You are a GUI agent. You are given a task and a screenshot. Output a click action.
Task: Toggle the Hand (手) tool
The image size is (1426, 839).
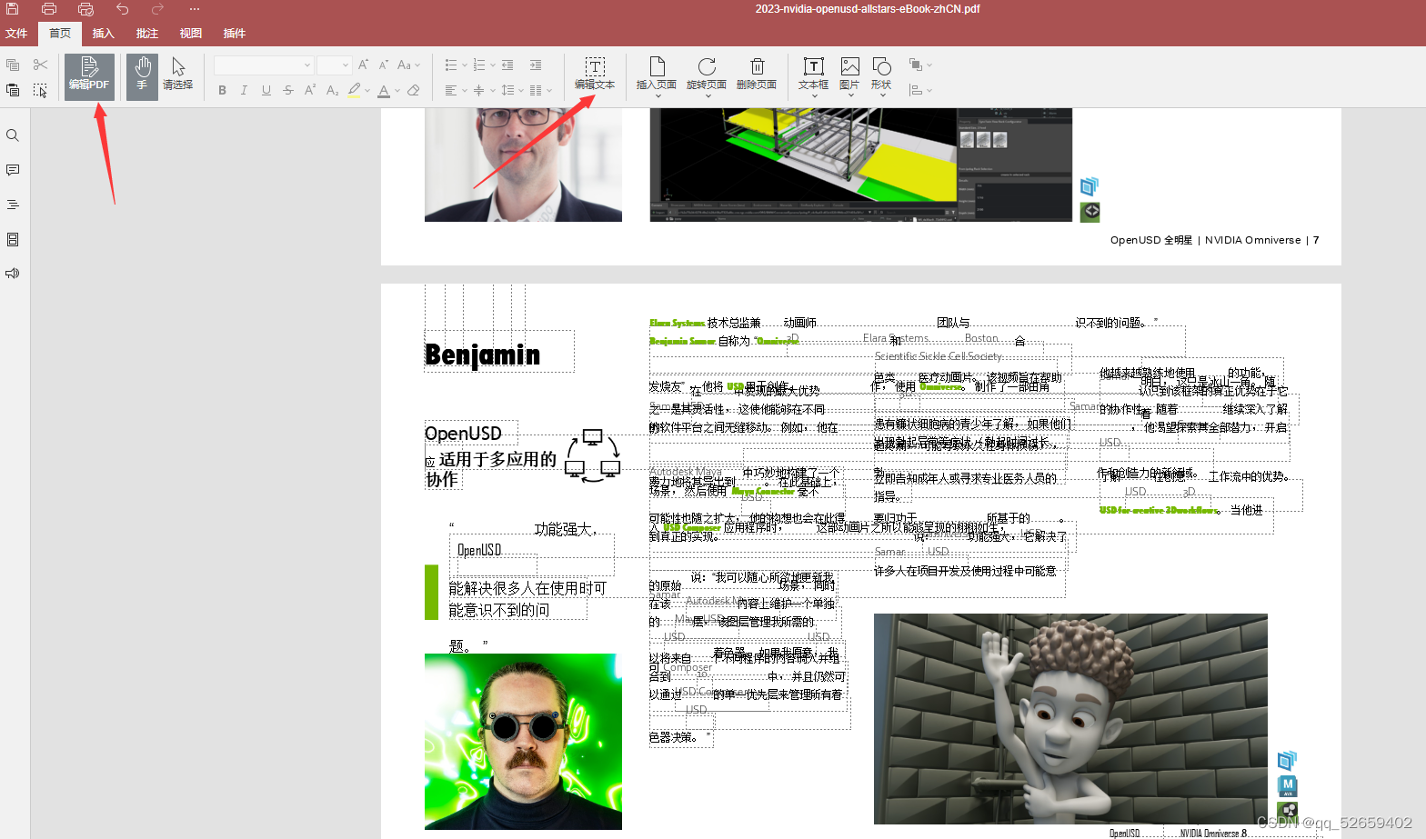point(142,76)
